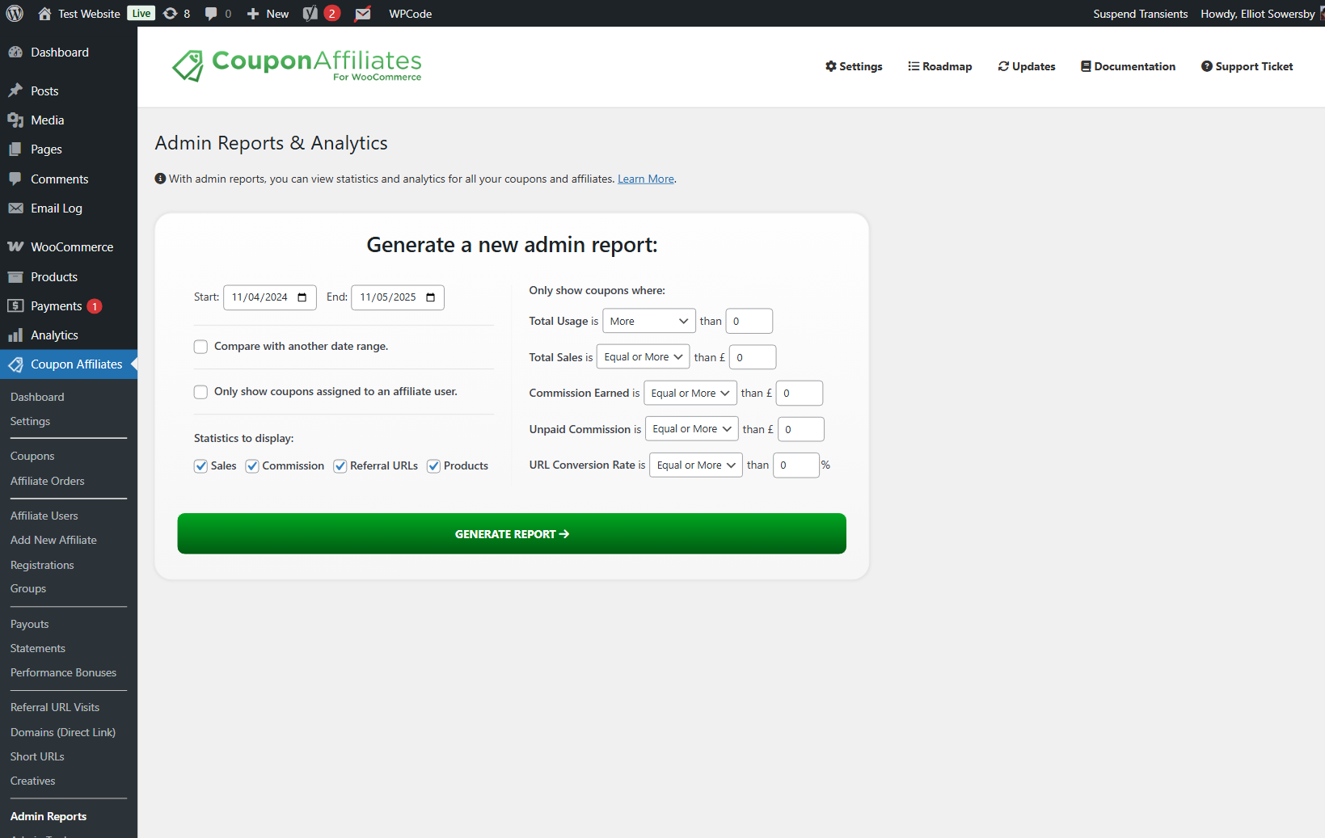This screenshot has width=1325, height=838.
Task: Click the Total Usage value field
Action: click(749, 321)
